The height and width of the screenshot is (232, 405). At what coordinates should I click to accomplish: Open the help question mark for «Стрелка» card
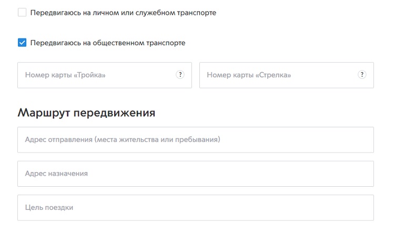click(x=362, y=75)
